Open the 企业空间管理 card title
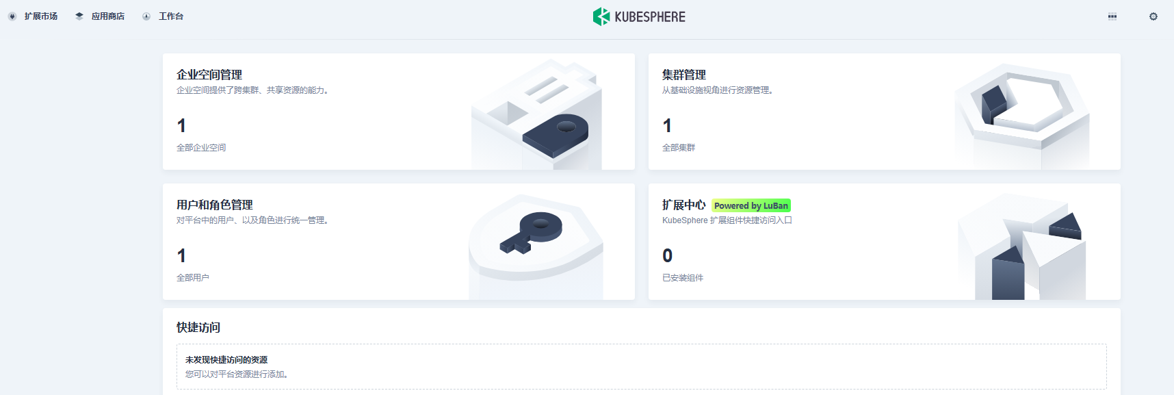Image resolution: width=1174 pixels, height=395 pixels. coord(209,75)
